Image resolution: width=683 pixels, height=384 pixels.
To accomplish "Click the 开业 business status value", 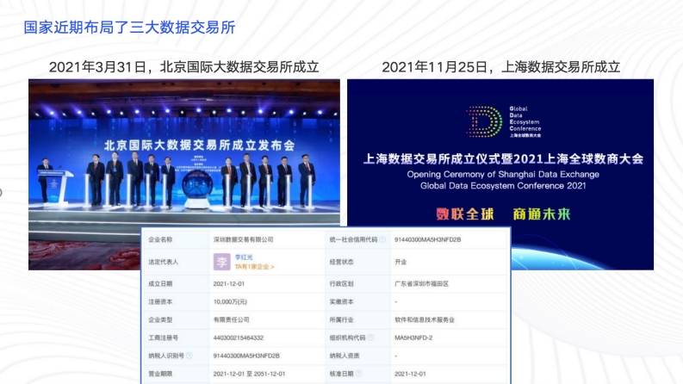I will [400, 262].
